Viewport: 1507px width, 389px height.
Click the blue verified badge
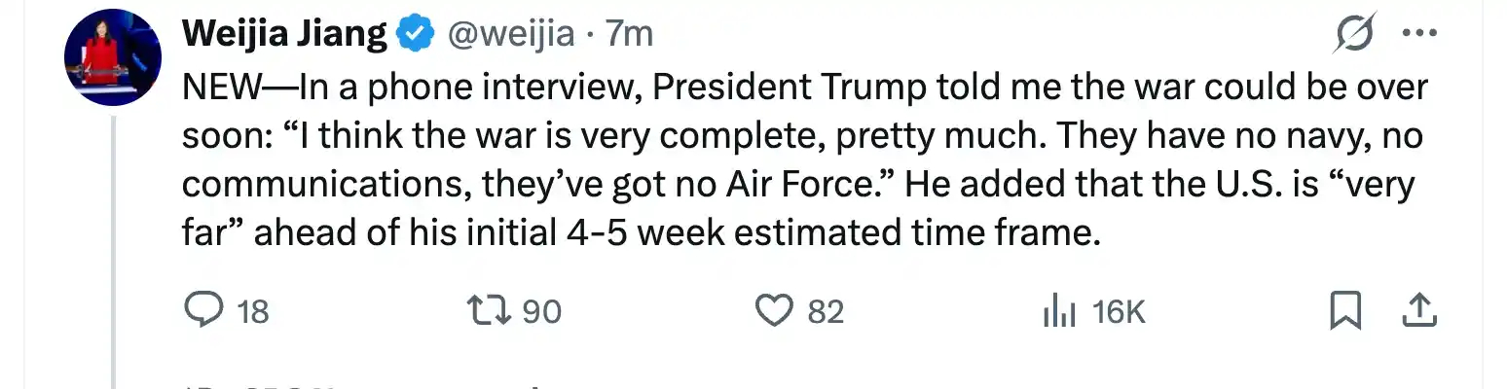click(417, 35)
